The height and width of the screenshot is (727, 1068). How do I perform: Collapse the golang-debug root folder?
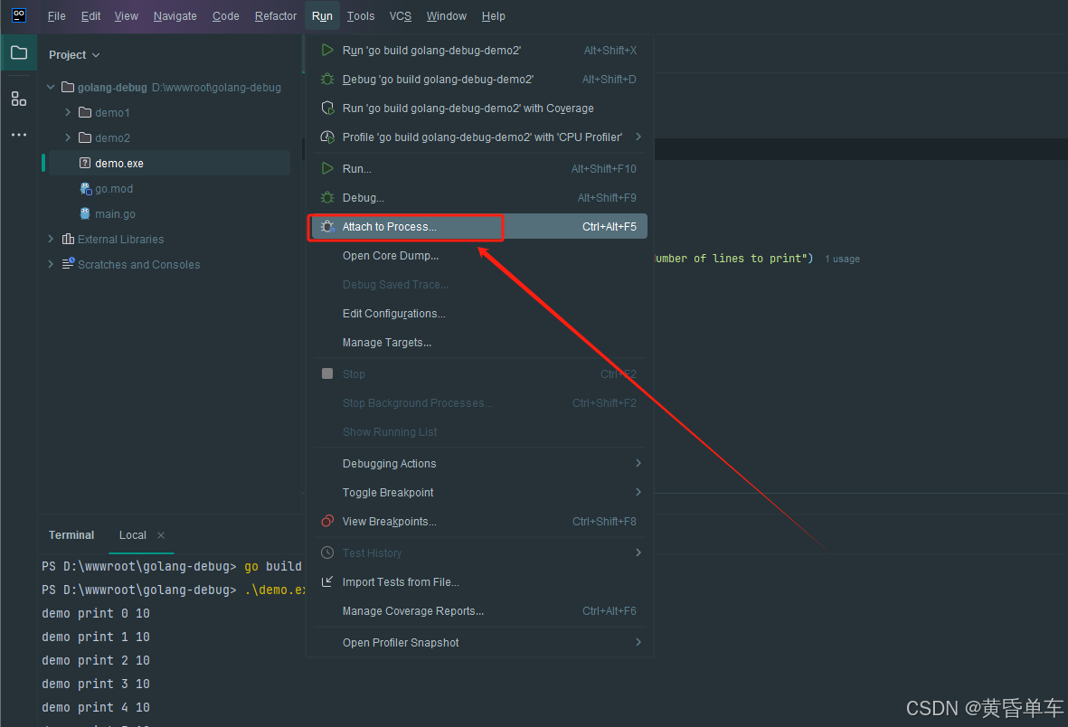coord(51,87)
